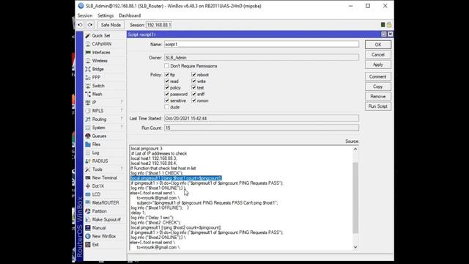This screenshot has width=469, height=264.
Task: Toggle the read policy checkbox
Action: coord(167,81)
